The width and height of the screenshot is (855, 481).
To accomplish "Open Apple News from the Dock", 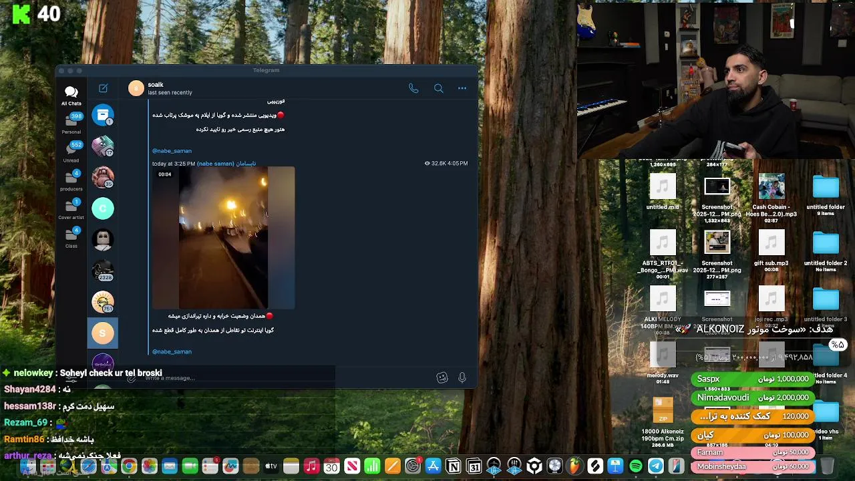I will point(352,466).
